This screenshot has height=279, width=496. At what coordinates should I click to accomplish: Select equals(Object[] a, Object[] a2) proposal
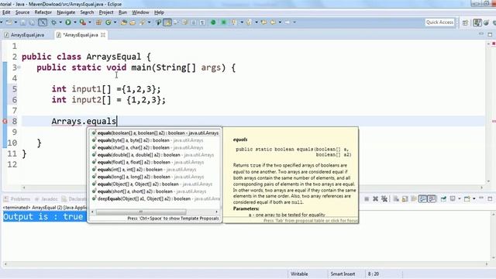click(155, 184)
